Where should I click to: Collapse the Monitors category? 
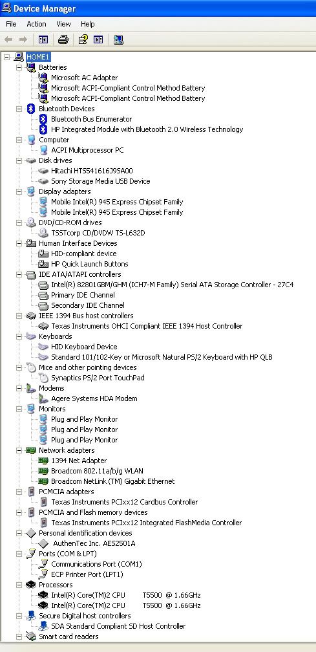coord(19,409)
